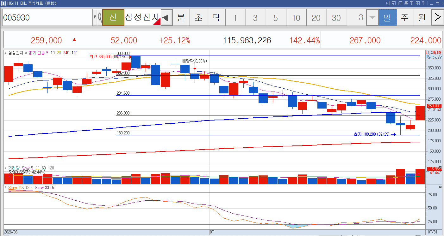The image size is (444, 236).
Task: Click the 10 moving average legend label in price chart
Action: (x=53, y=53)
